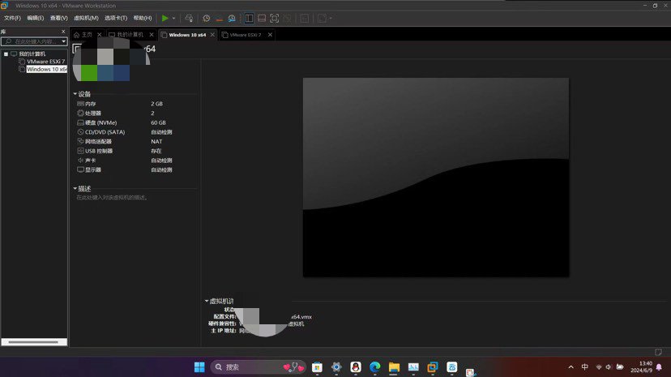Open VMware Workstation taskbar icon

coord(433,367)
